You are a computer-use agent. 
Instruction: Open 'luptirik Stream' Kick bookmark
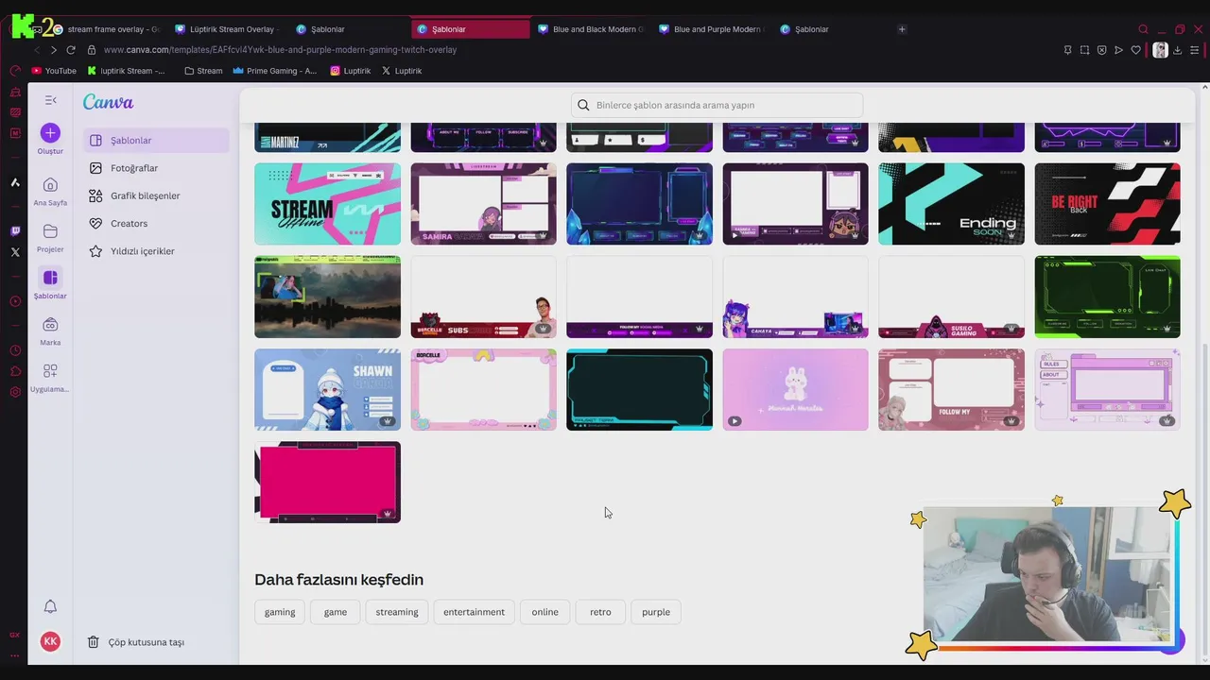point(126,71)
